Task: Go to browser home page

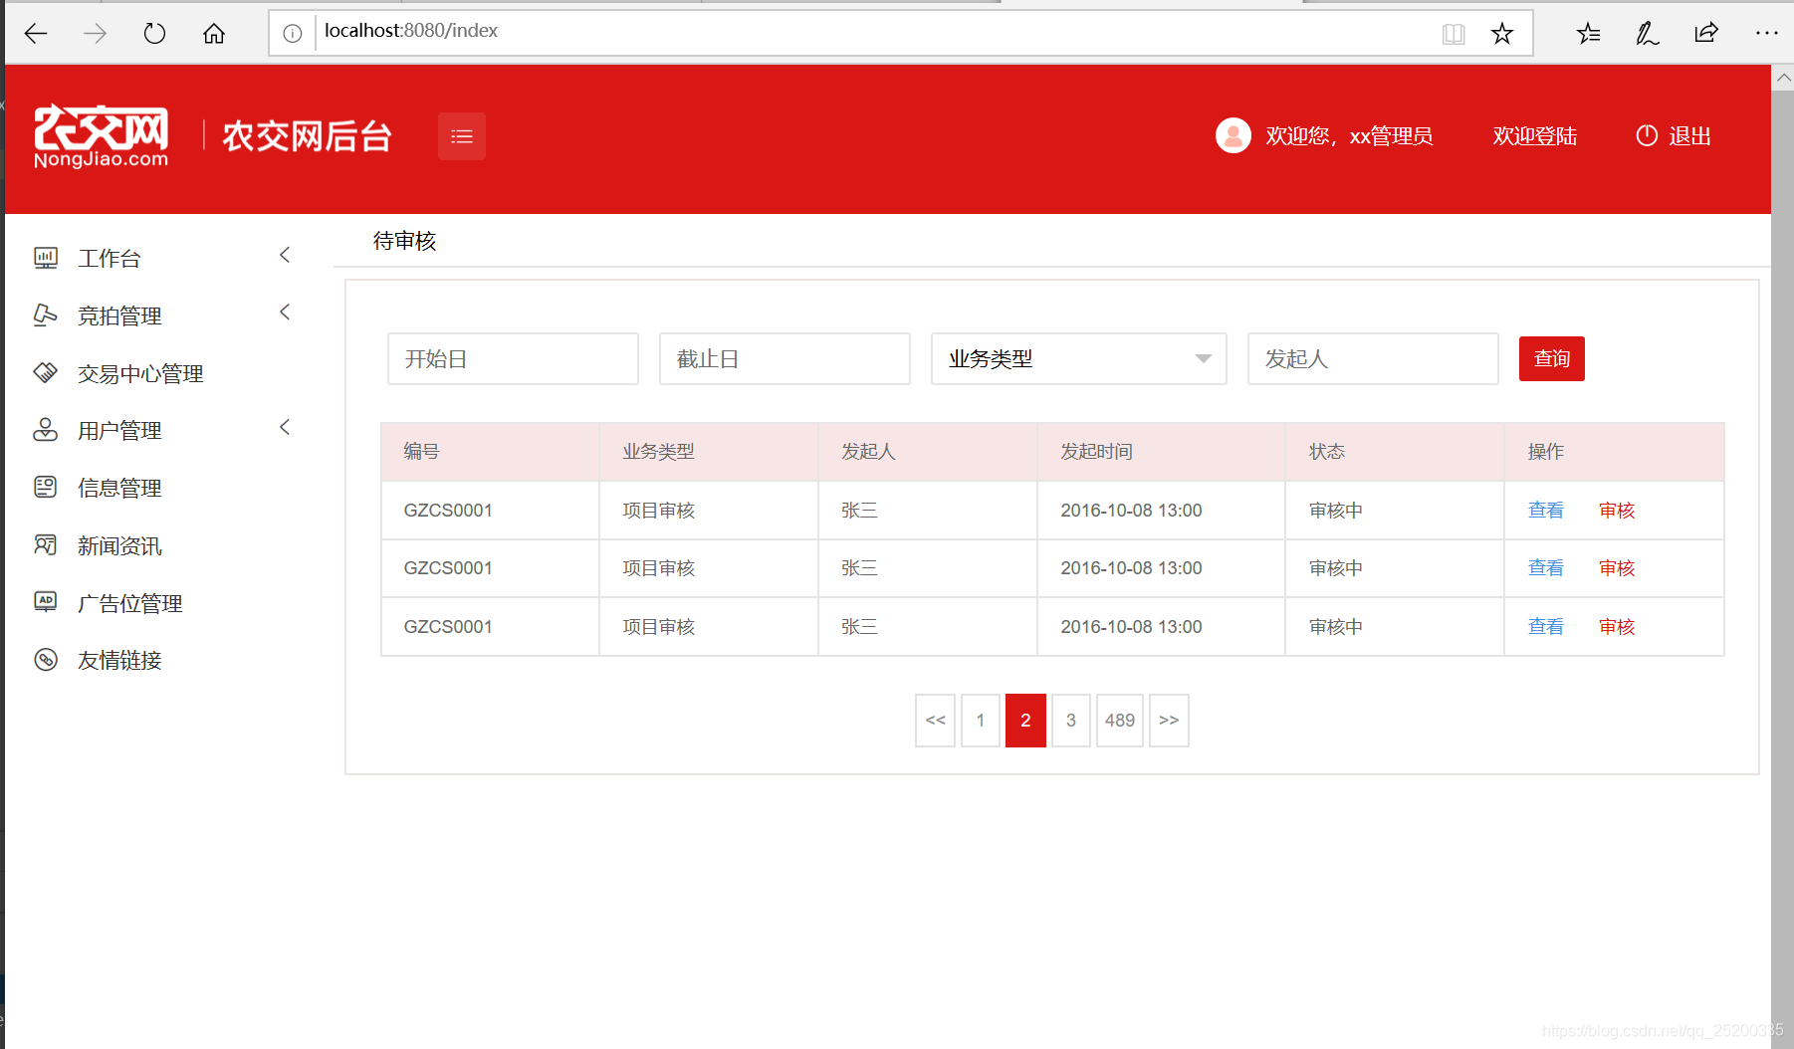Action: coord(214,34)
